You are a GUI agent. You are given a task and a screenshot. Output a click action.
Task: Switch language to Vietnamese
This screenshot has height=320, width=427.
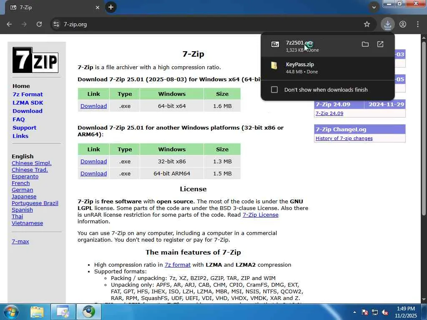click(27, 223)
